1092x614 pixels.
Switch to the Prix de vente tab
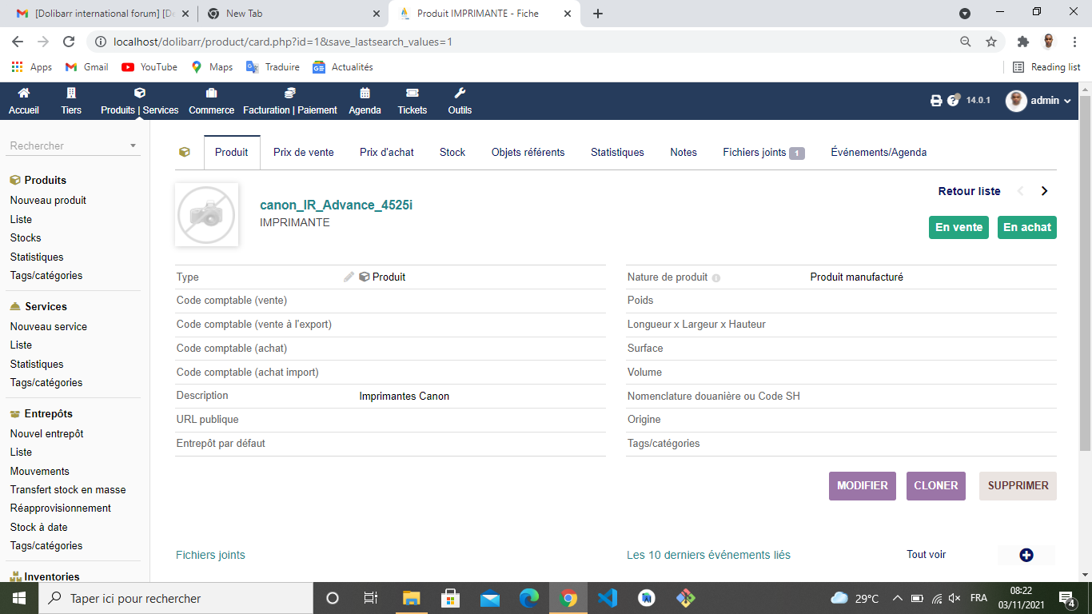304,152
